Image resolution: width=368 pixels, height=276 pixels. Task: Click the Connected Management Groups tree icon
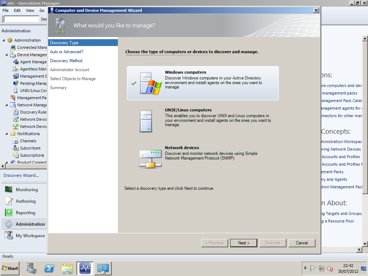point(13,47)
